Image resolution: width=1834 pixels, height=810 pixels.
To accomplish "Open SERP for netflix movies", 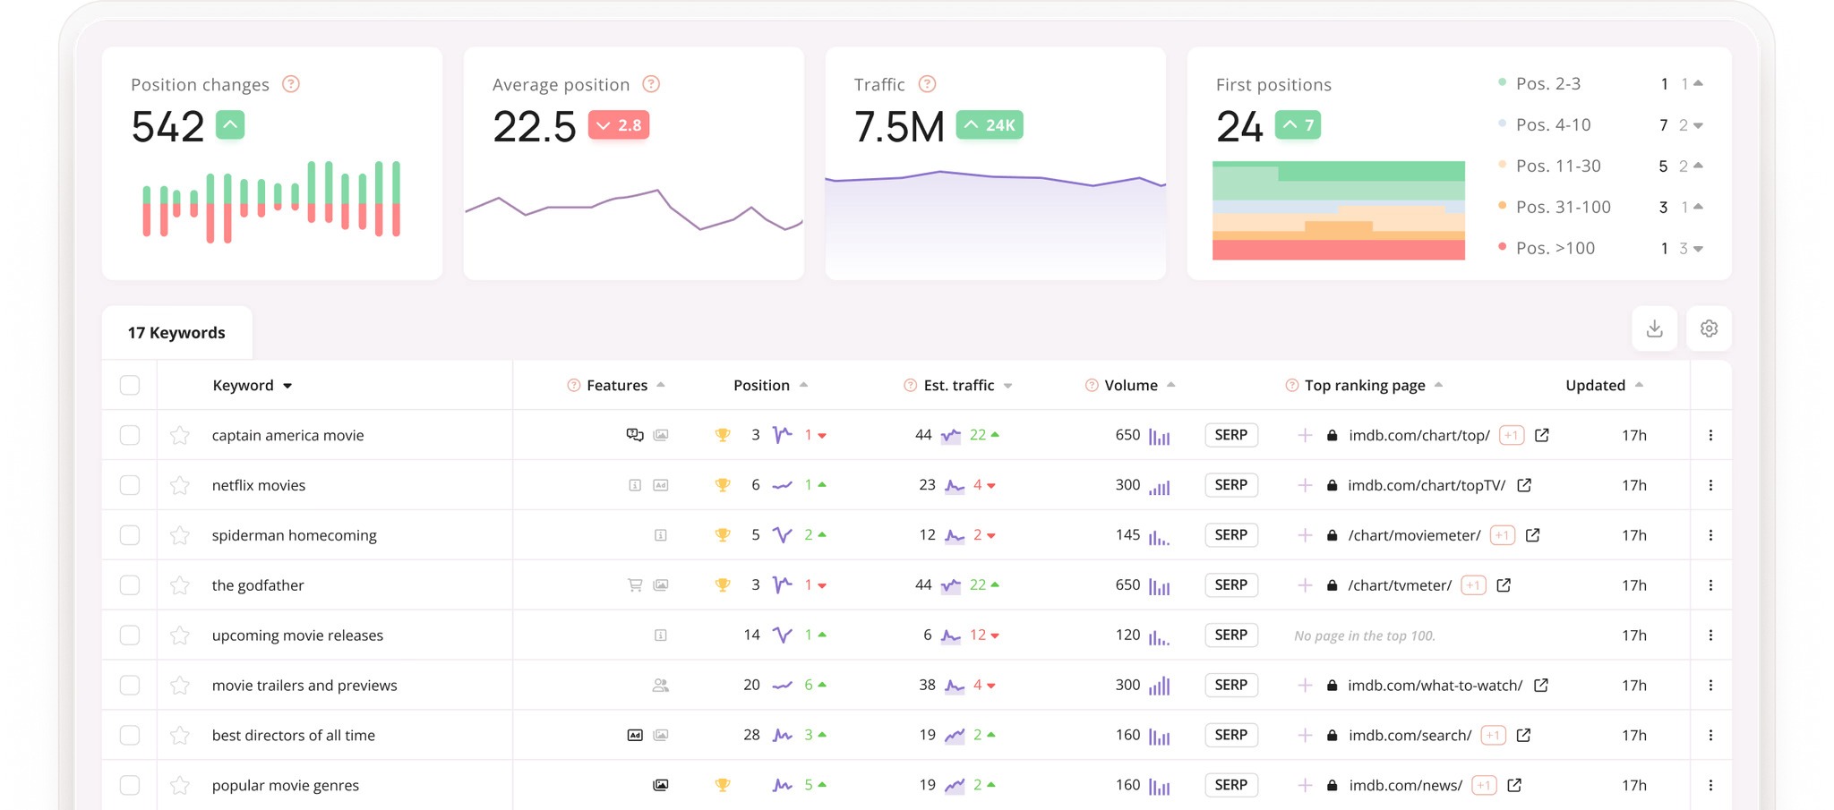I will (1231, 485).
